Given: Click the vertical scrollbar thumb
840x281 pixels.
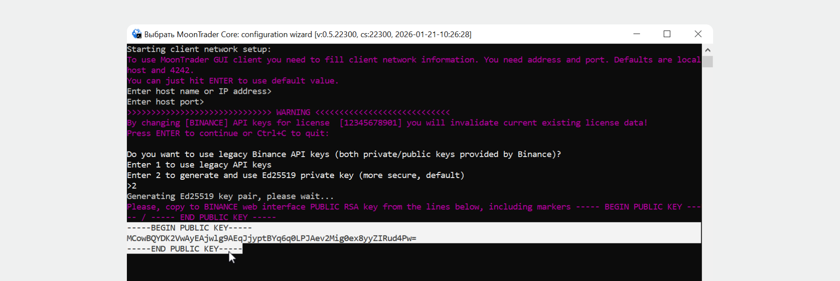Looking at the screenshot, I should pyautogui.click(x=707, y=62).
